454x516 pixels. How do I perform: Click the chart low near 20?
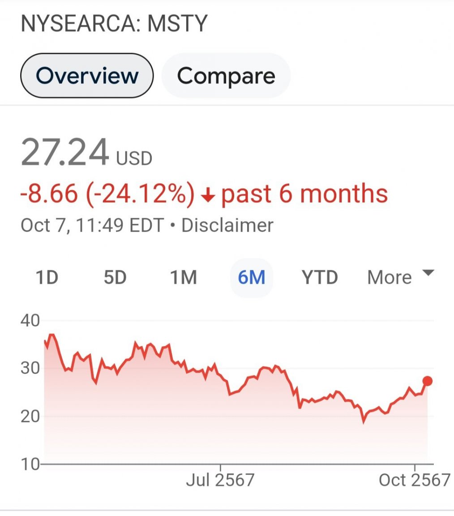[364, 421]
